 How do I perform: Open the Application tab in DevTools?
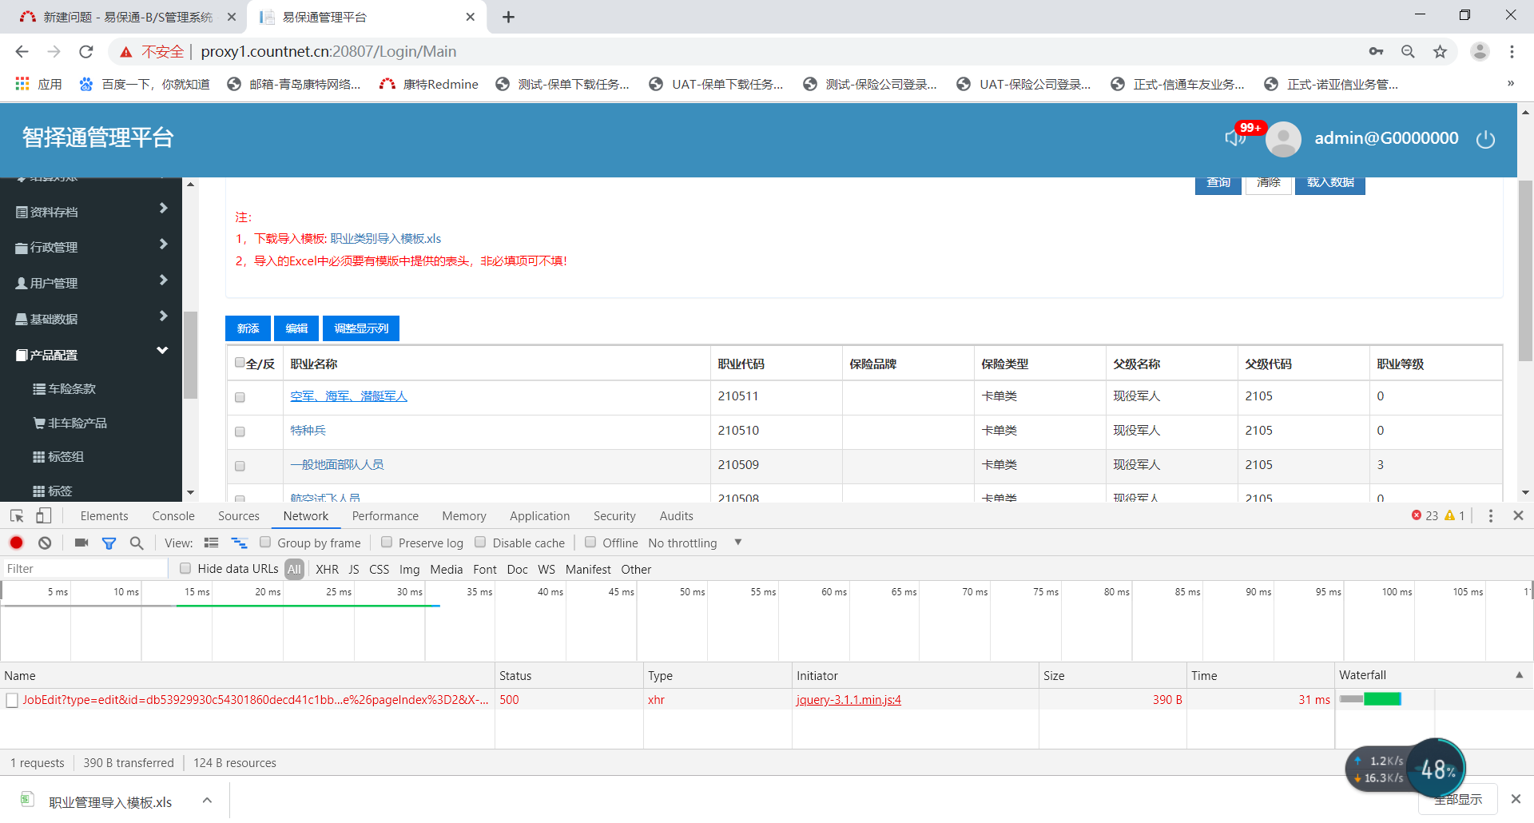click(539, 516)
